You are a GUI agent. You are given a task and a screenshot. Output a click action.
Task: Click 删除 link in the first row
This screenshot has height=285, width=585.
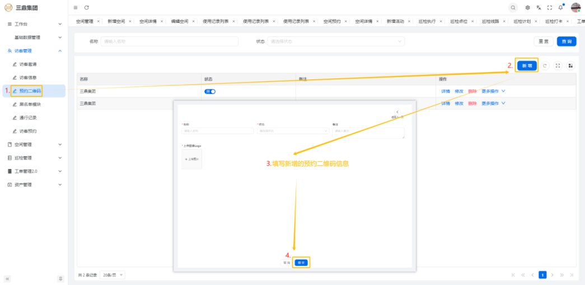472,91
